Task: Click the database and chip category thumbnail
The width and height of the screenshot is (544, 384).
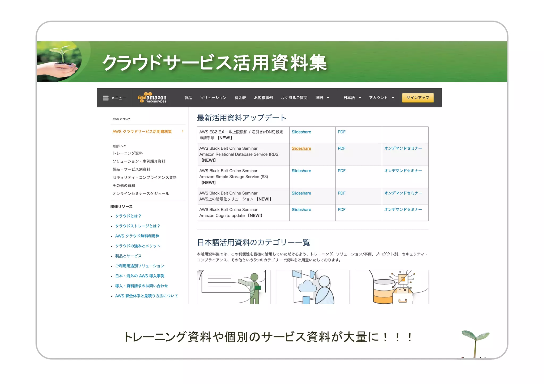Action: click(392, 287)
